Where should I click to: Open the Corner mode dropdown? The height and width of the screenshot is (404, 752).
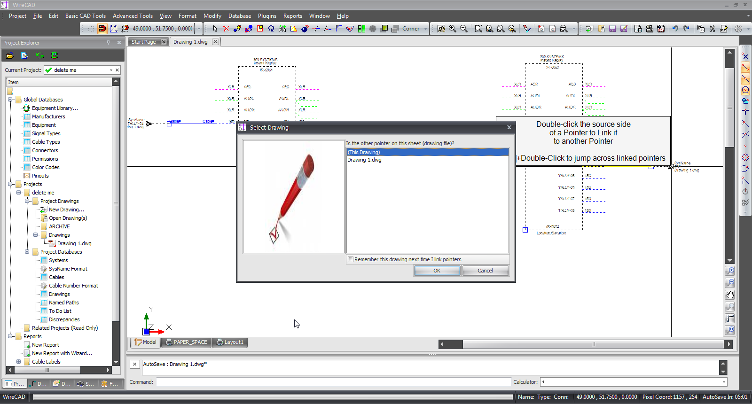pos(426,29)
